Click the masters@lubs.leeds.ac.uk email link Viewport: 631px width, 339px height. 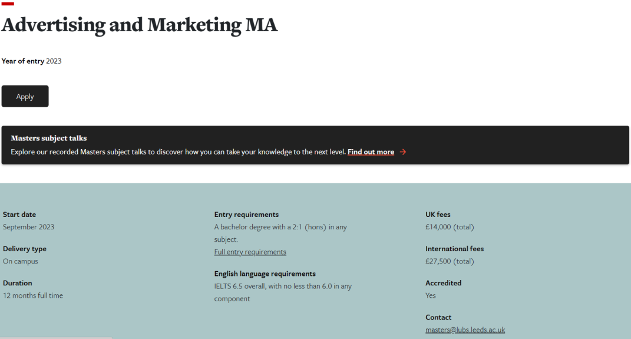pos(465,330)
